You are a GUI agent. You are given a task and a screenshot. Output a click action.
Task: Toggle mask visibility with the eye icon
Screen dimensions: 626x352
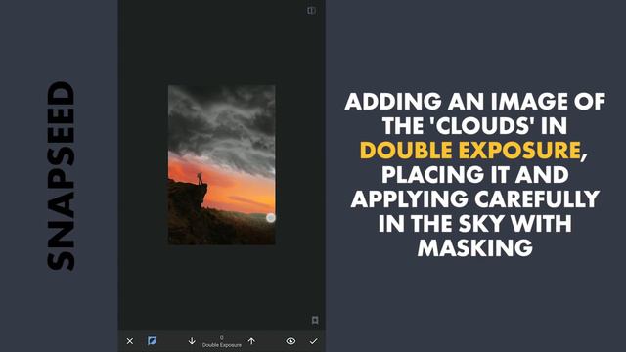[291, 341]
